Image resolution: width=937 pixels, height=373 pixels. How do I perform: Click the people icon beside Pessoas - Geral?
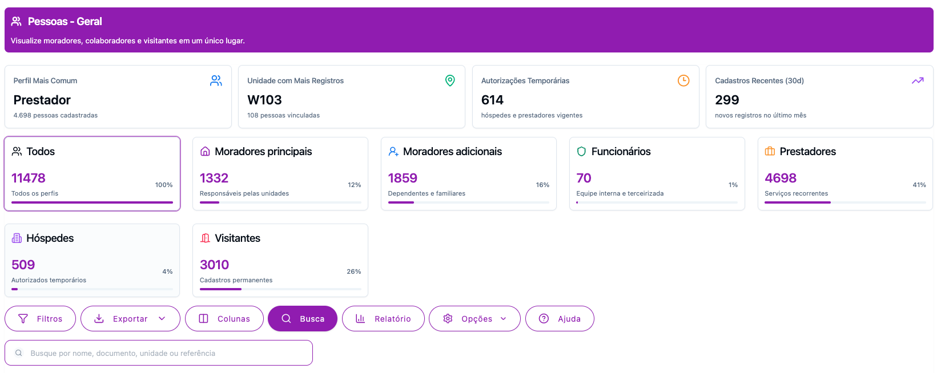[x=17, y=22]
